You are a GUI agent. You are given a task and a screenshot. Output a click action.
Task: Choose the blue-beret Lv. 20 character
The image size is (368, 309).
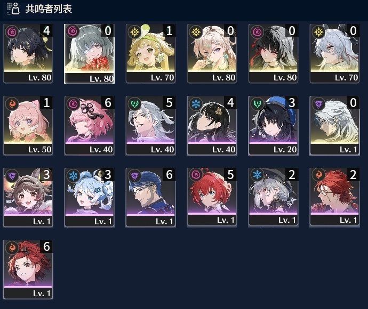[x=273, y=125]
